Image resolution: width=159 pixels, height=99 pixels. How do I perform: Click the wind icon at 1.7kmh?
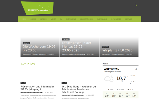(118, 89)
